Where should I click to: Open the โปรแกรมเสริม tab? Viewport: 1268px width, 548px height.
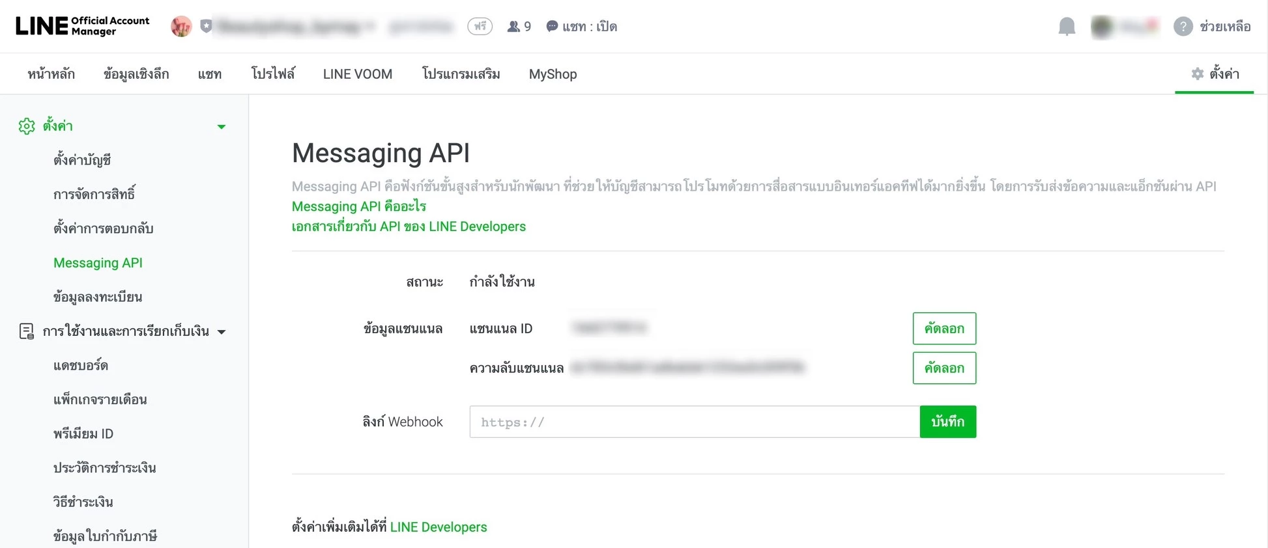461,74
